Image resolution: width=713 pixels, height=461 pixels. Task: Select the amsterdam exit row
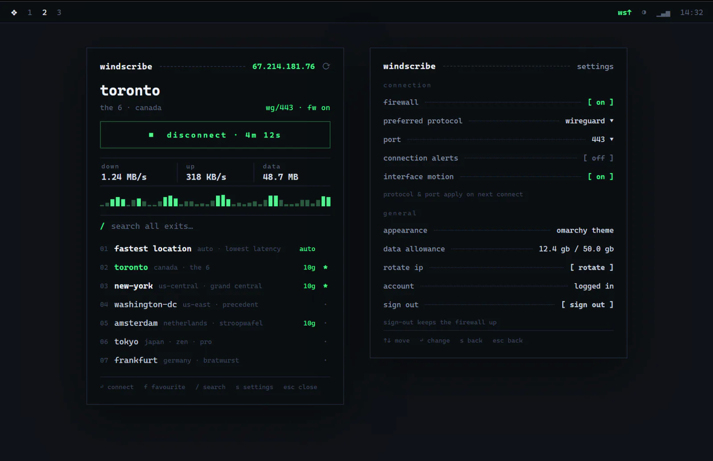tap(215, 323)
